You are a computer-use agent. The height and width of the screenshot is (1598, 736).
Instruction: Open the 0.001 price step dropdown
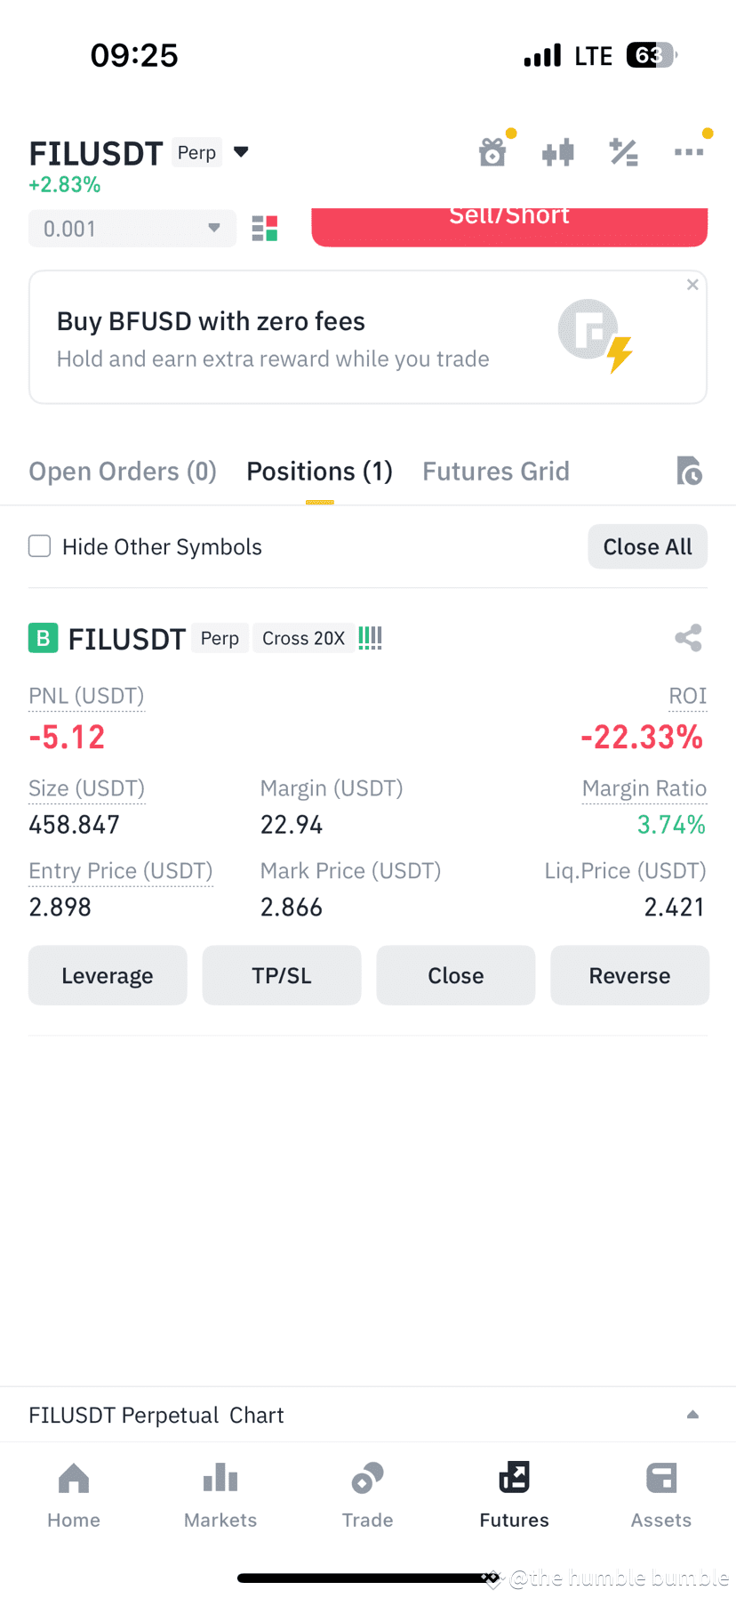coord(132,229)
